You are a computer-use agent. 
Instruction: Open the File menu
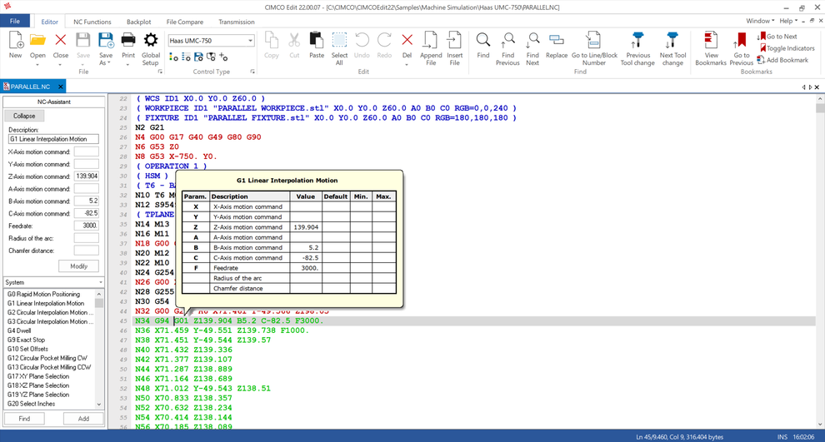(15, 21)
